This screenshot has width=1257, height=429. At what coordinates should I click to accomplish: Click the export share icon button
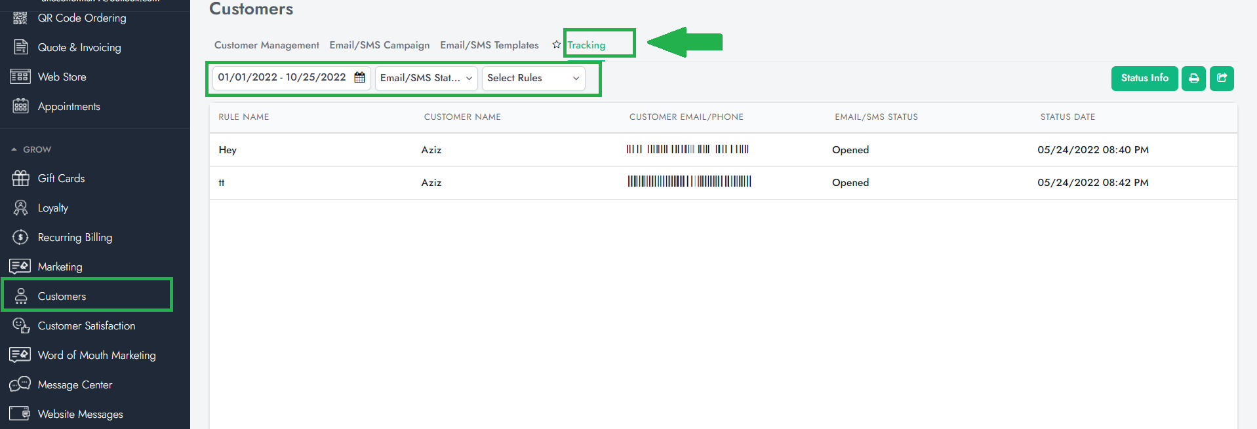(1221, 79)
